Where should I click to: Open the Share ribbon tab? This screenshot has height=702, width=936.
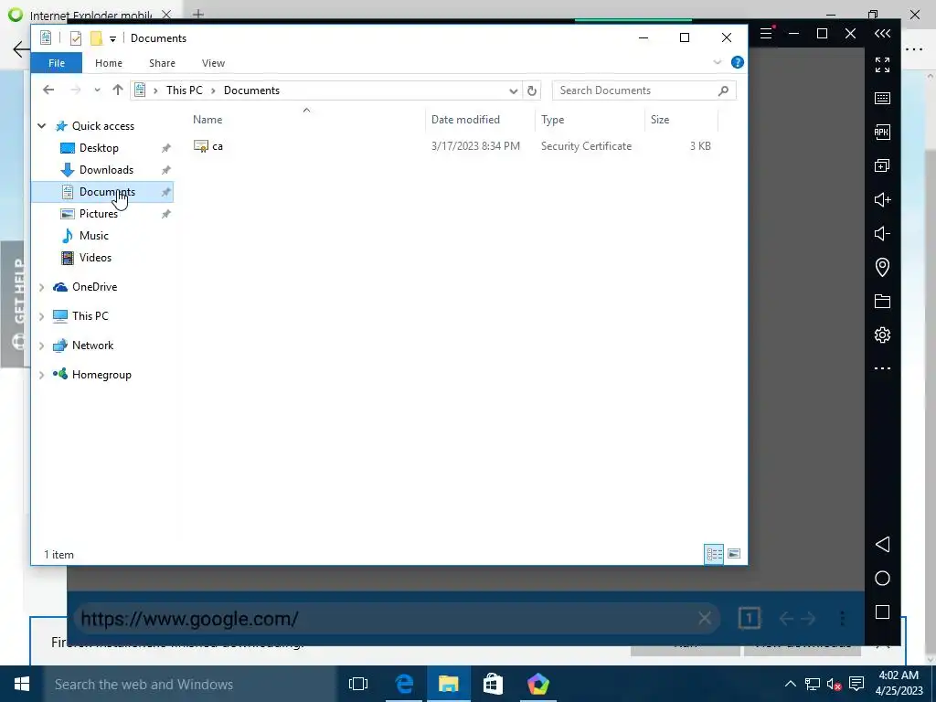pyautogui.click(x=163, y=63)
